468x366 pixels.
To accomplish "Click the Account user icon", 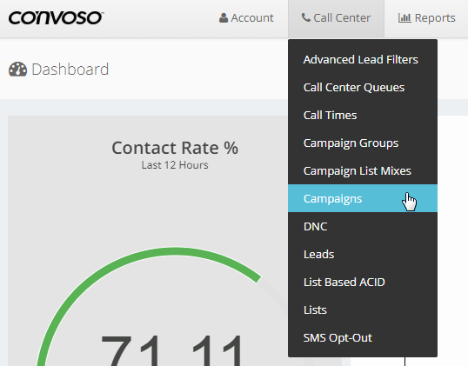I will tap(224, 18).
